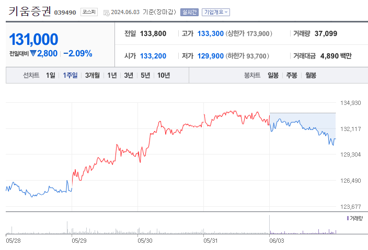The image size is (368, 250).
Task: Click the y-axis label 132,117
Action: (350, 129)
